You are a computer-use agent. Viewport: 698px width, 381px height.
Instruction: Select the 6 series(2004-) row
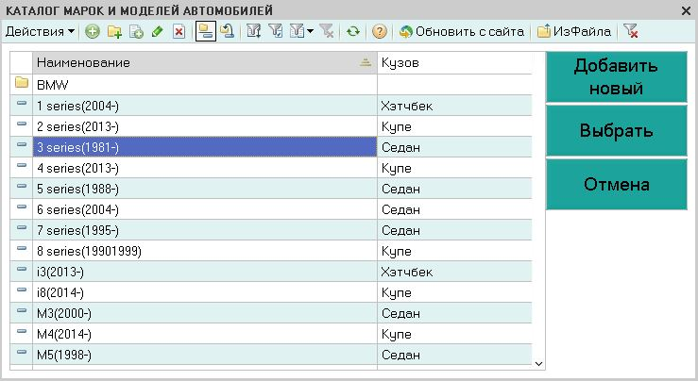(x=271, y=209)
